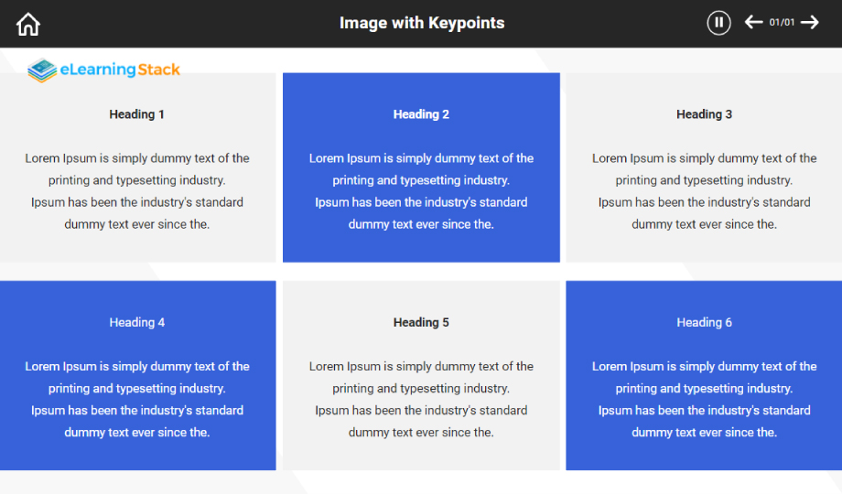Click the Image with Keypoints title
The width and height of the screenshot is (842, 494).
[422, 23]
